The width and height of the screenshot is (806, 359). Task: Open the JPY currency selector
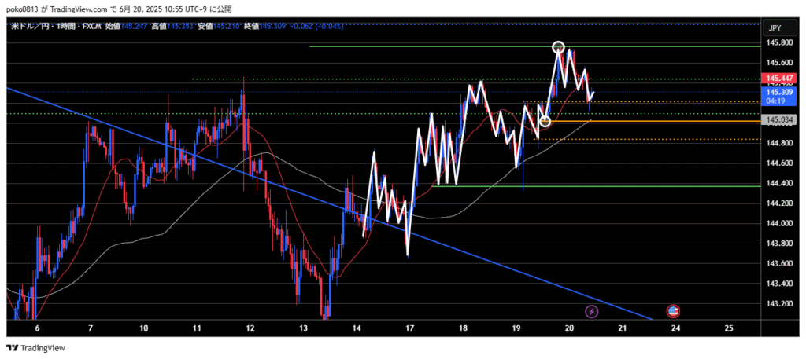click(775, 27)
